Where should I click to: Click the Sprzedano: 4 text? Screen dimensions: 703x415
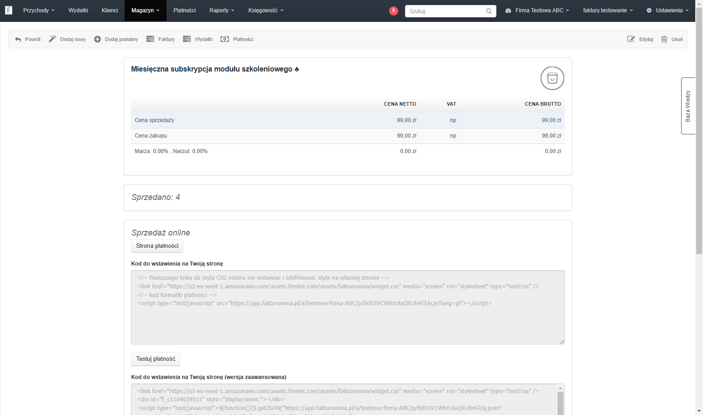156,197
